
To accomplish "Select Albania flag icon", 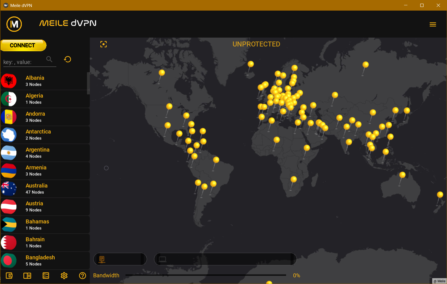I will point(9,81).
